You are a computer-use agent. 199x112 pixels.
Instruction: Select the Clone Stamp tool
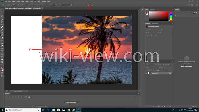point(2,32)
